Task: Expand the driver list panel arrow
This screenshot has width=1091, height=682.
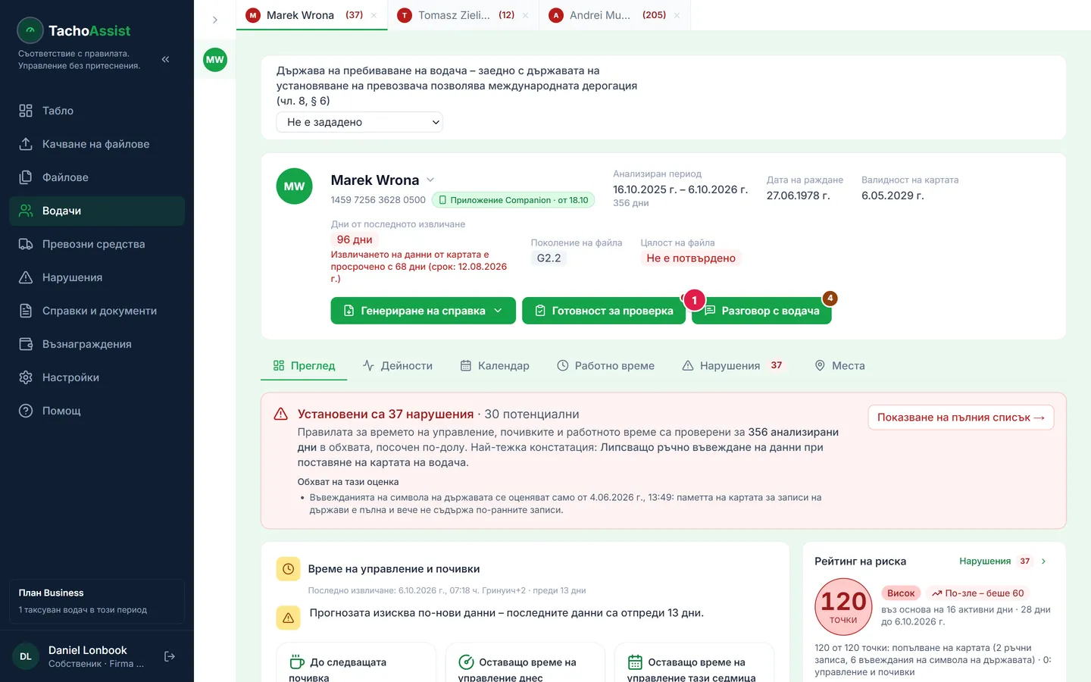Action: tap(215, 20)
